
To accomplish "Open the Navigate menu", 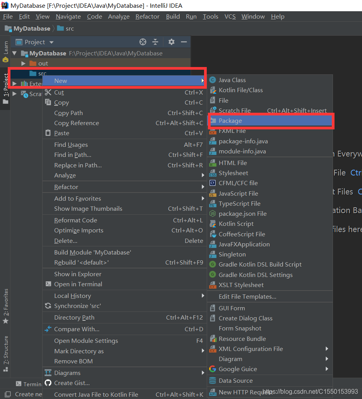I will 68,17.
